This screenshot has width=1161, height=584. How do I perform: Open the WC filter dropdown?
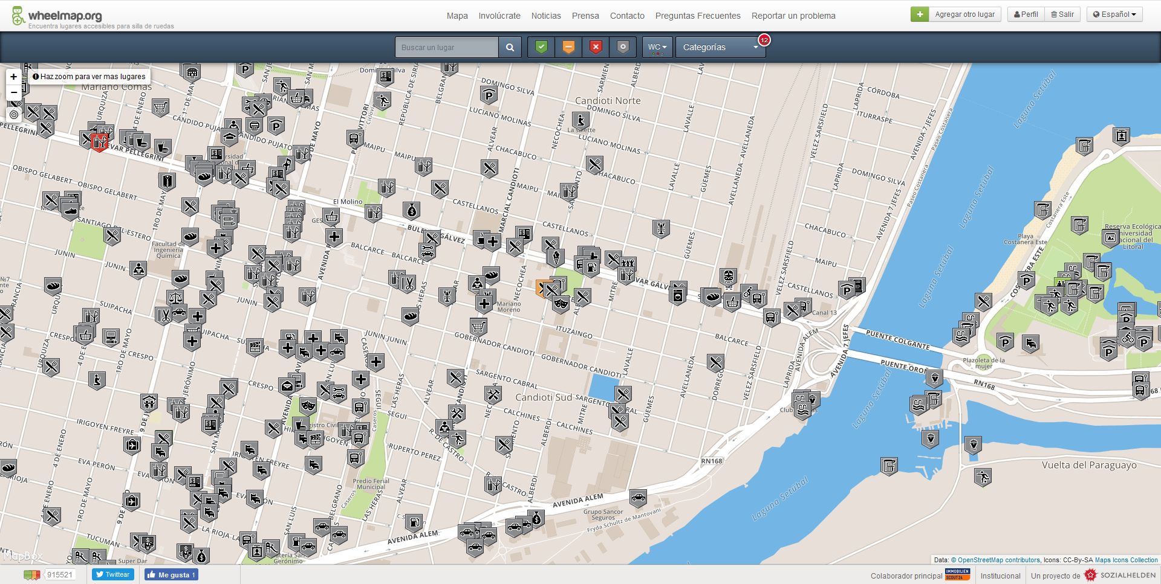point(657,47)
